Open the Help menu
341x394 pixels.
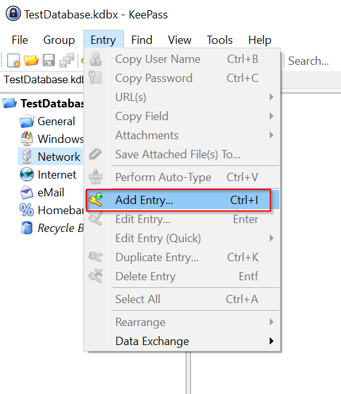point(260,39)
